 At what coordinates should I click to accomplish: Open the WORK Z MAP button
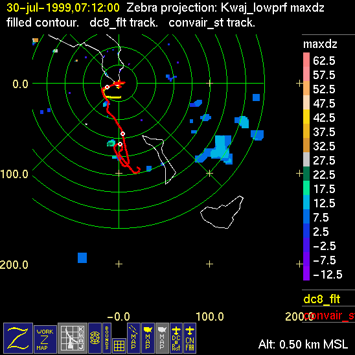pos(45,339)
